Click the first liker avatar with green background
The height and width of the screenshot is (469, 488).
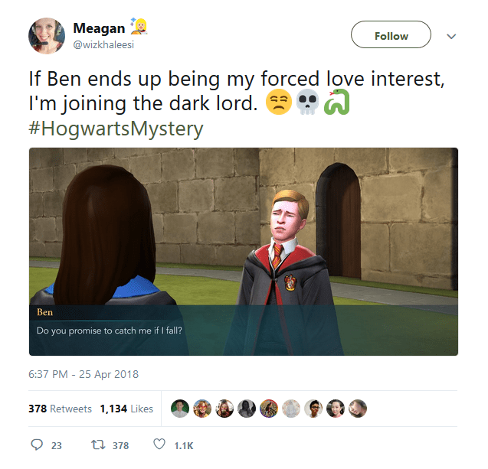[180, 409]
